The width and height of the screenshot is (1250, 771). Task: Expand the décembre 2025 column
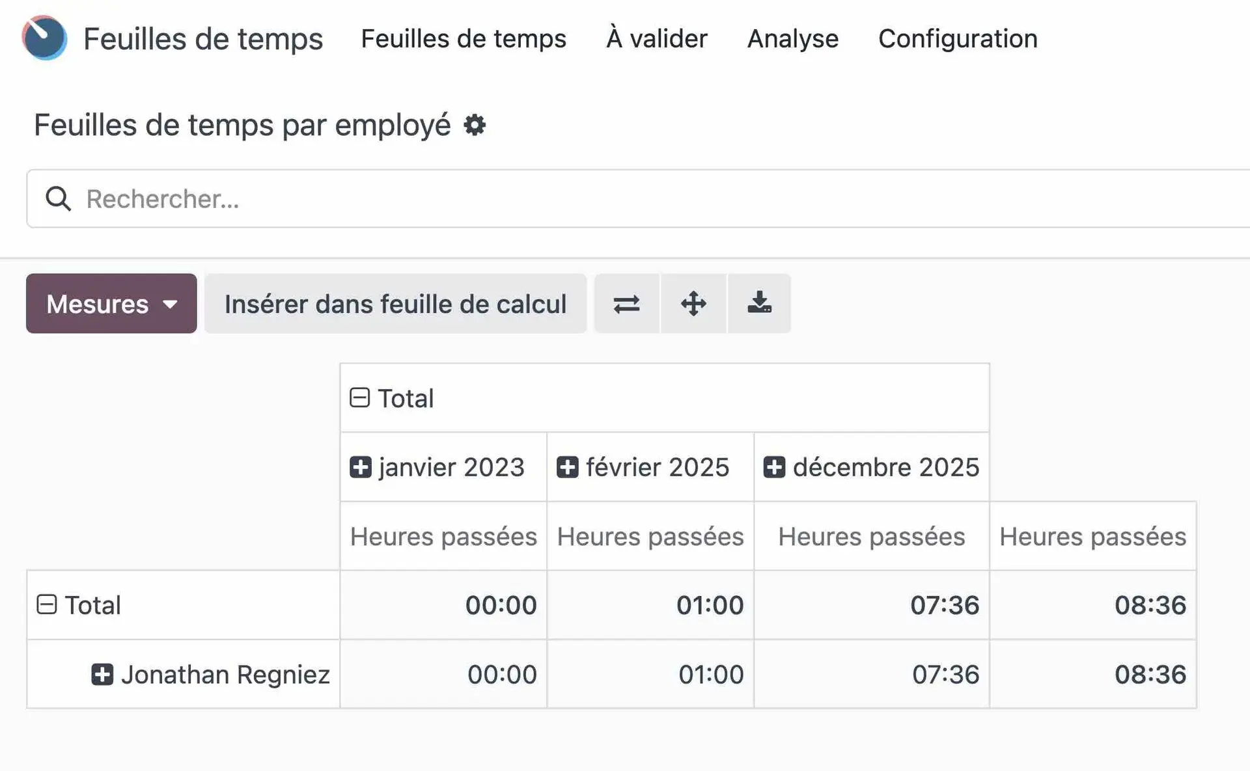(774, 467)
